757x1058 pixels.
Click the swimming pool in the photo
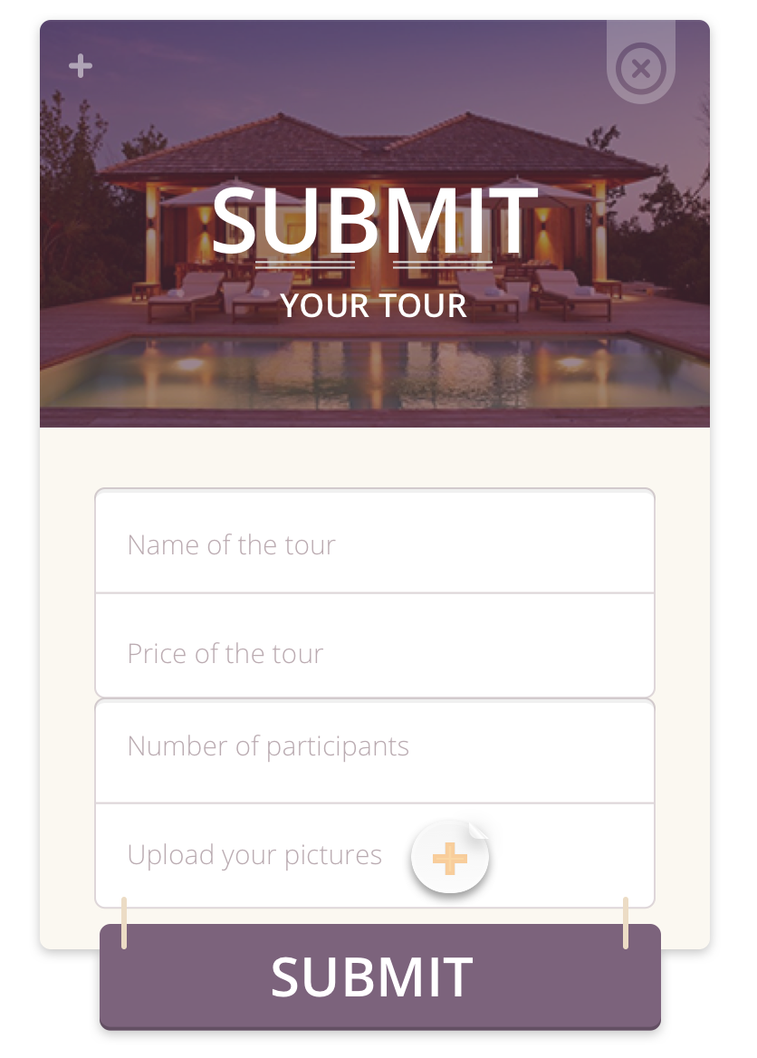point(375,372)
